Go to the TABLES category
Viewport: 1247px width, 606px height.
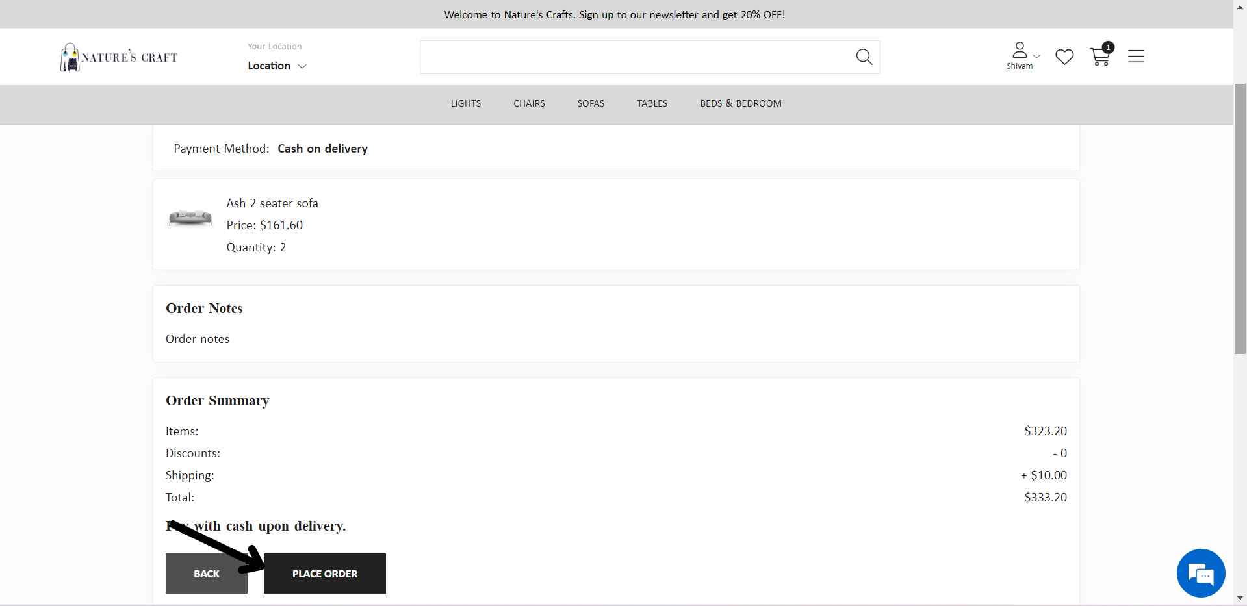click(652, 103)
